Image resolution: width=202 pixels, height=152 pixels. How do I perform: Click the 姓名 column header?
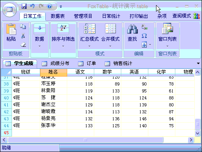(54, 72)
